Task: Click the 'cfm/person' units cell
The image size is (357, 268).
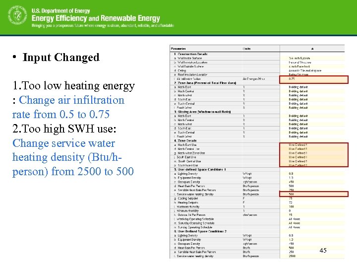Action: [x=250, y=215]
